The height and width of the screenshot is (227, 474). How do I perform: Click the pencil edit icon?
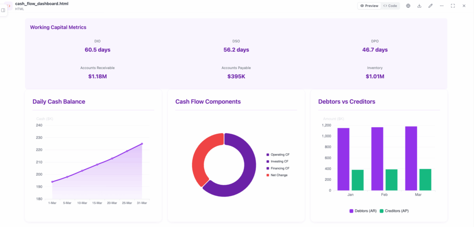(x=430, y=6)
